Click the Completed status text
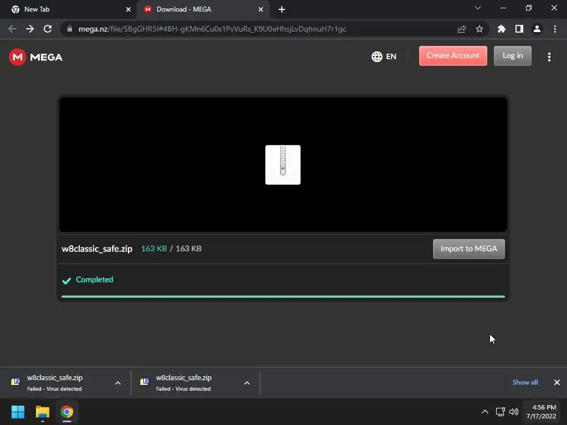567x425 pixels. tap(94, 279)
